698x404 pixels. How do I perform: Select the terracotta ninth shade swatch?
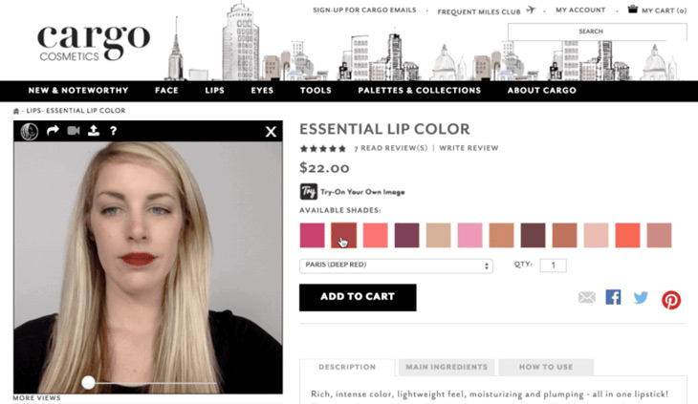click(565, 235)
